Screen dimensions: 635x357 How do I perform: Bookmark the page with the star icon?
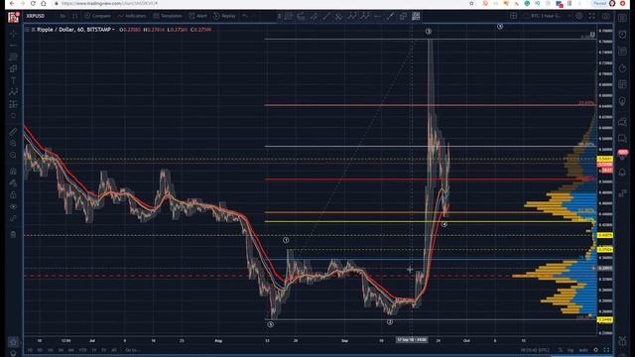pos(471,3)
